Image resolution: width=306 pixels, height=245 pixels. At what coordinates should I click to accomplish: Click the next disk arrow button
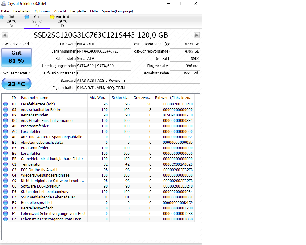coord(197,35)
